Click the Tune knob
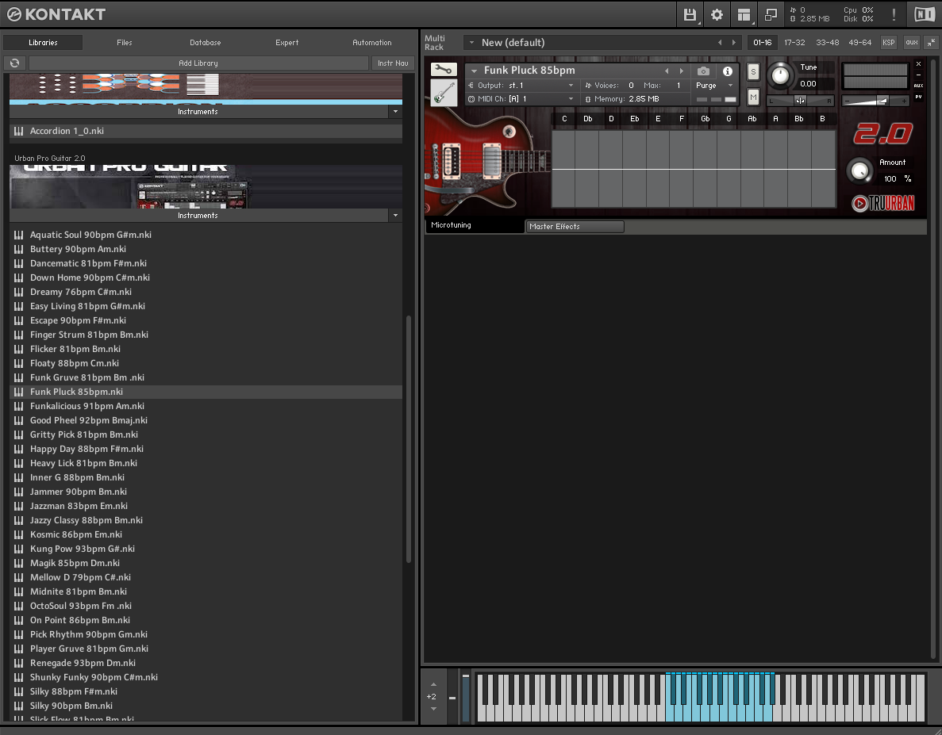Image resolution: width=942 pixels, height=735 pixels. [x=780, y=75]
